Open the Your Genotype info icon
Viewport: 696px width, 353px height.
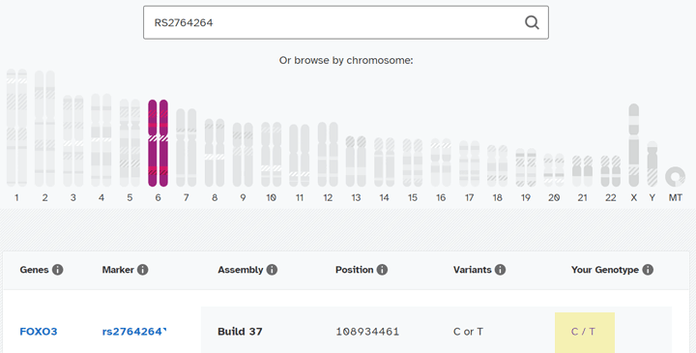648,270
